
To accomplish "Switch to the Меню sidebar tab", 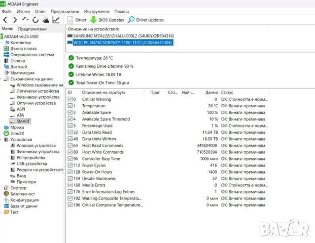I will click(8, 29).
